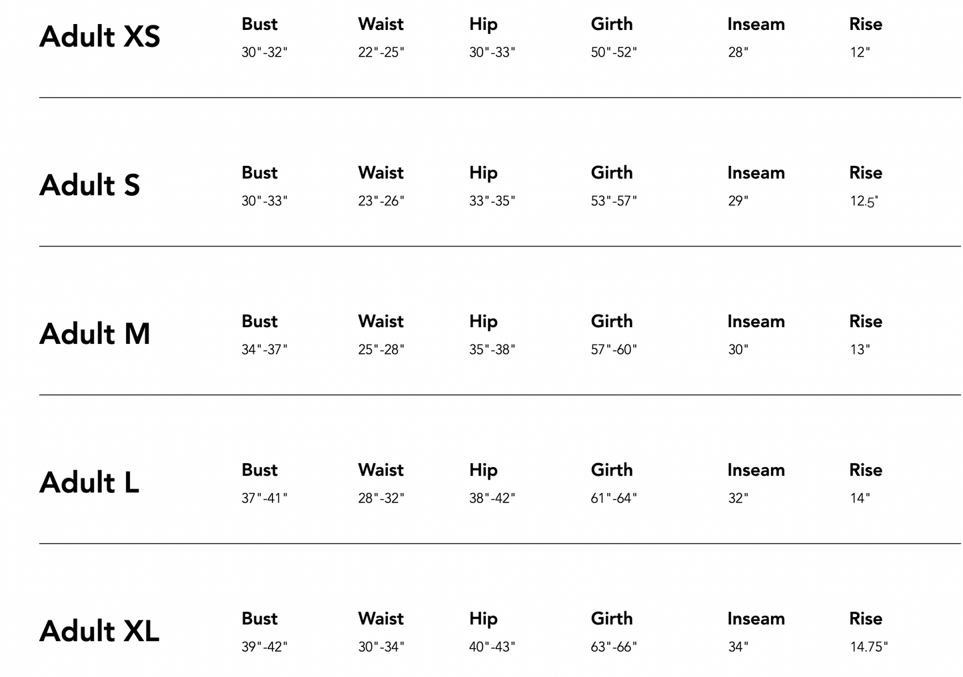Click Adult XL rise value 14.75"
This screenshot has height=677, width=963.
click(x=868, y=647)
